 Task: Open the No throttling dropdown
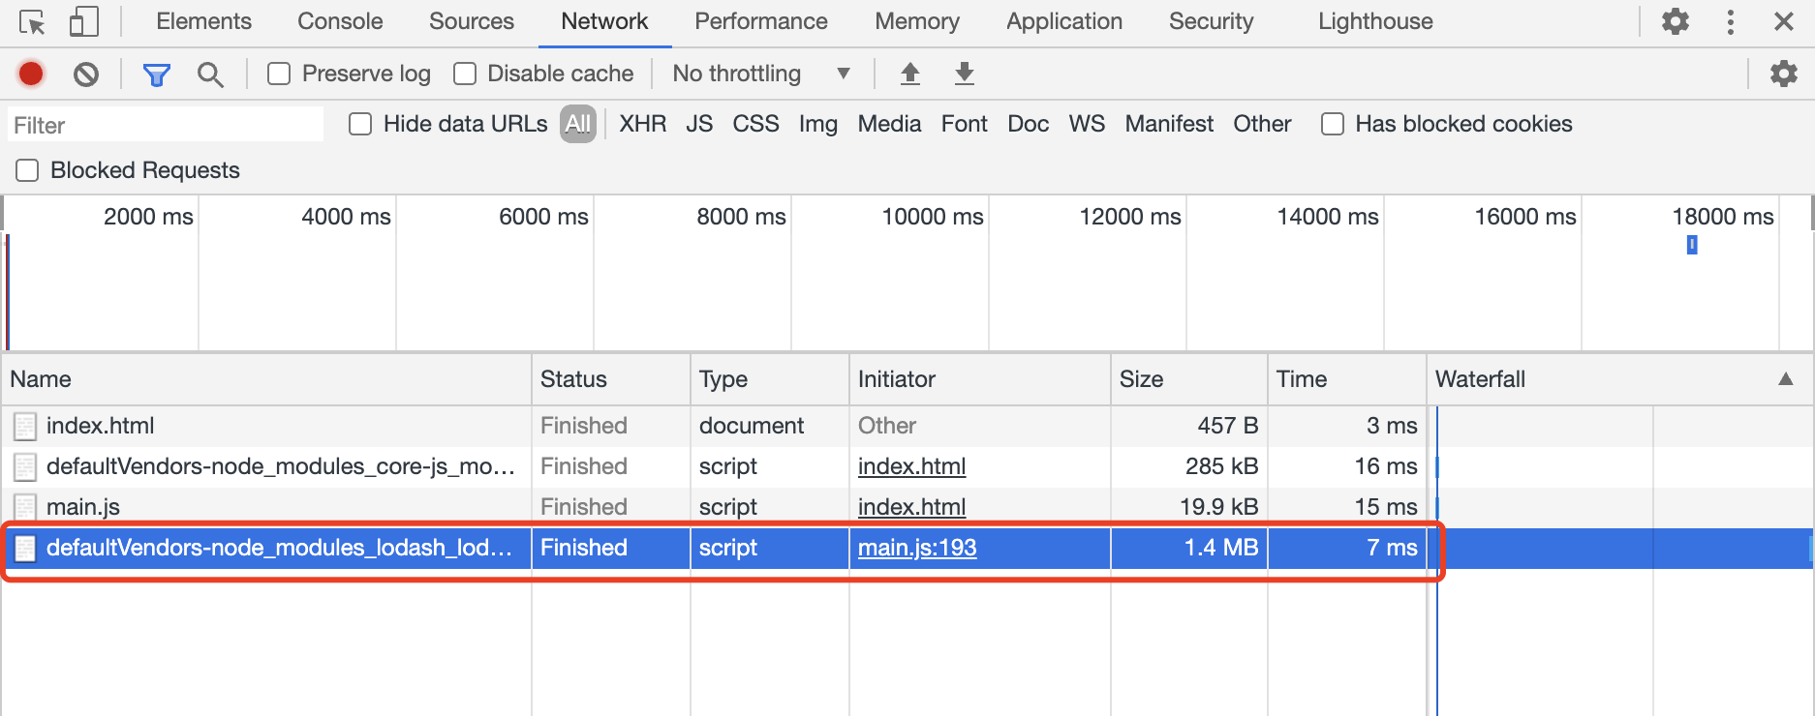pyautogui.click(x=761, y=74)
